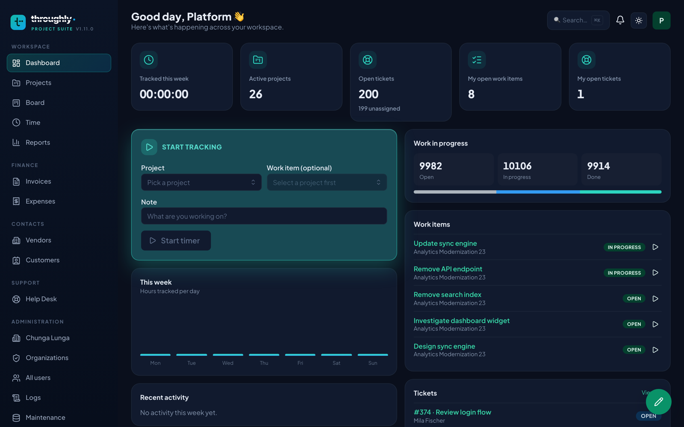684x427 pixels.
Task: Open Maintenance page
Action: [59, 418]
